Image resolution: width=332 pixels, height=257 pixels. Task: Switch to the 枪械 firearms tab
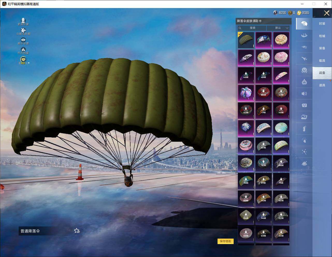tap(322, 36)
